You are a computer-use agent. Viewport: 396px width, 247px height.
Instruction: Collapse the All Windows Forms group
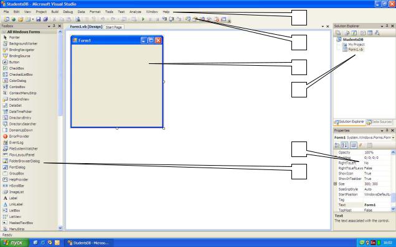coord(4,32)
